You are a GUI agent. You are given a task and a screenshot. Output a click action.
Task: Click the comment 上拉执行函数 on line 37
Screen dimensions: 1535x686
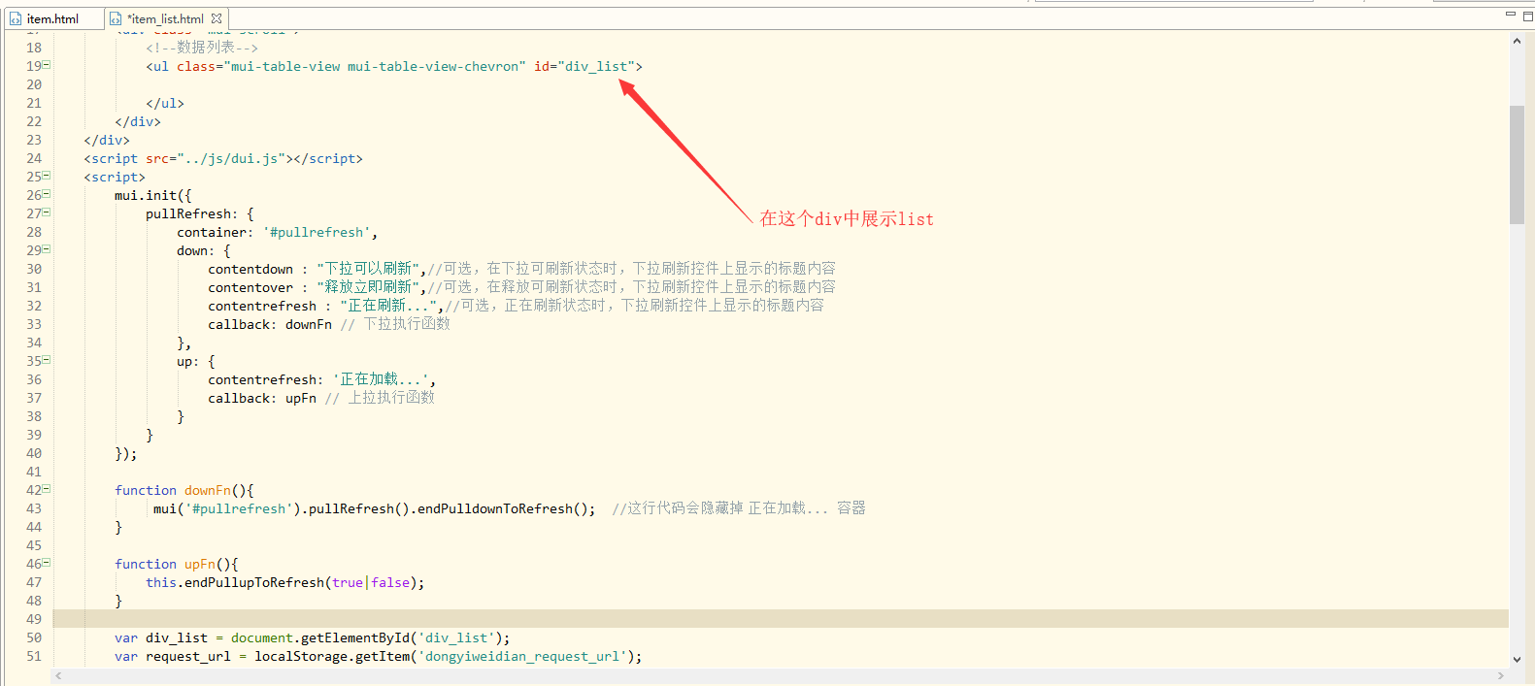pyautogui.click(x=391, y=398)
